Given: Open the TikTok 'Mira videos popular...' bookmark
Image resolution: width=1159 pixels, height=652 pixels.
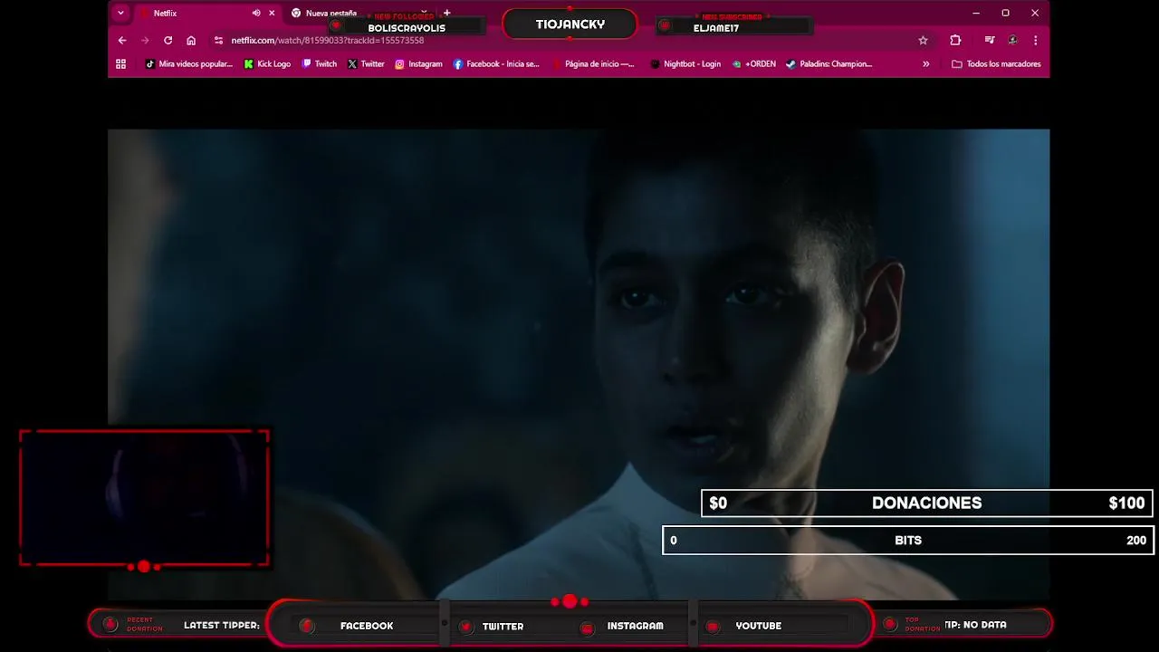Looking at the screenshot, I should (189, 63).
